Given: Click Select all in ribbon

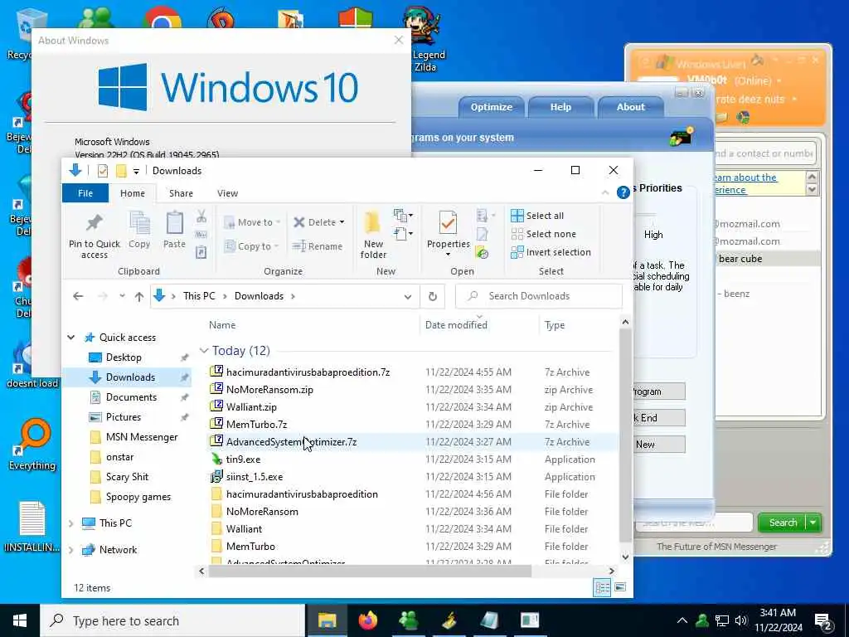Looking at the screenshot, I should [537, 216].
